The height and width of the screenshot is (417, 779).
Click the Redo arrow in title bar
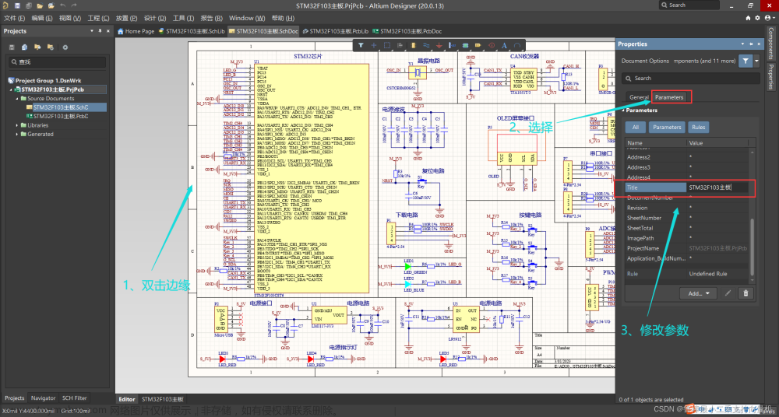coord(74,5)
